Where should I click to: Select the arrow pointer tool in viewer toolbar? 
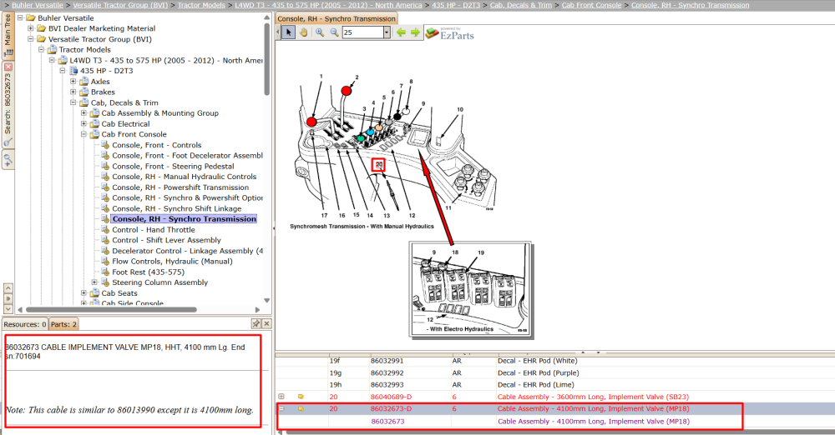(x=288, y=32)
